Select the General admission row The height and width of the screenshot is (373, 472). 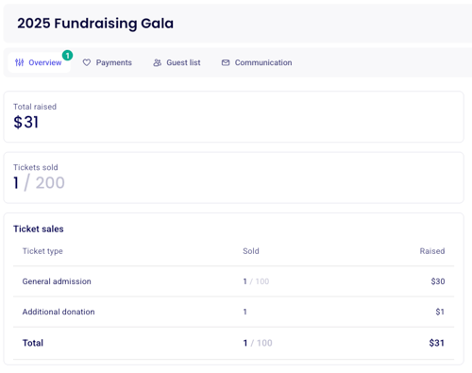233,281
